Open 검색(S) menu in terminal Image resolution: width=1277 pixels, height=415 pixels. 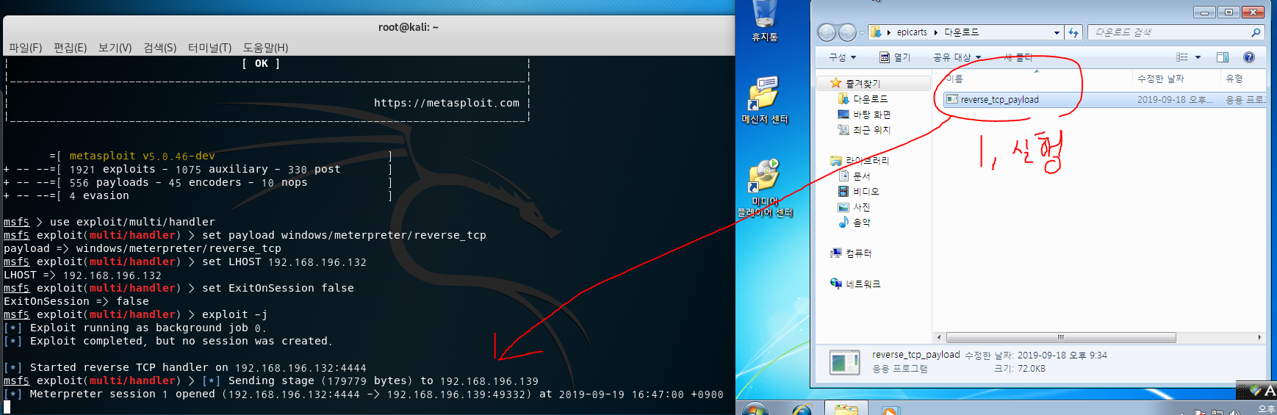point(159,48)
